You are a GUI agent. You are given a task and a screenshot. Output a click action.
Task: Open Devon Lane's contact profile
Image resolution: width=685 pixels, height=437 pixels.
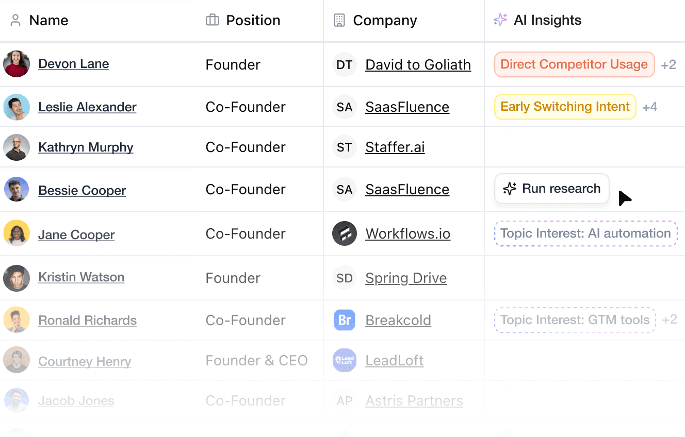(x=74, y=64)
